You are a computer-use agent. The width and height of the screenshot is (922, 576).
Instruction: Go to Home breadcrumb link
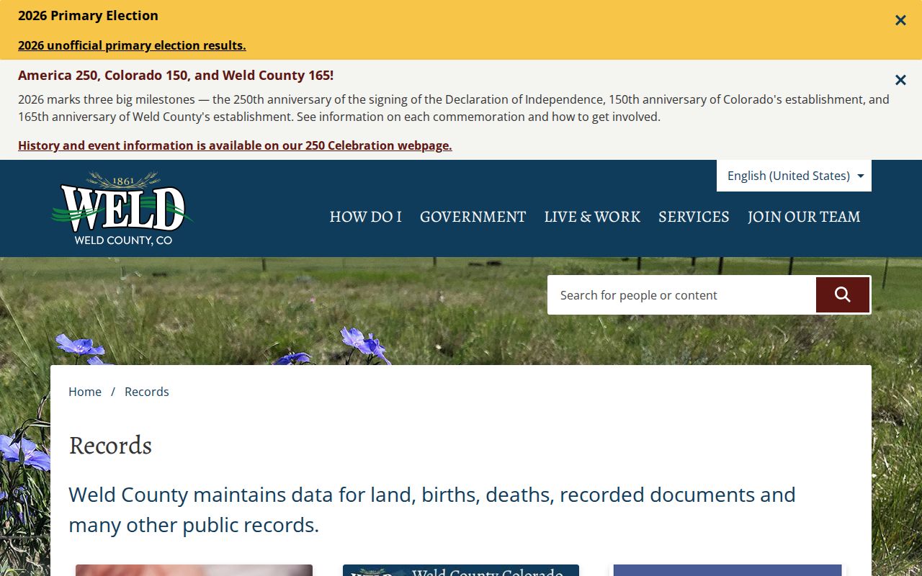click(x=85, y=392)
